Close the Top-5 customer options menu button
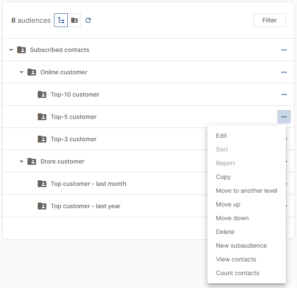 pos(284,117)
